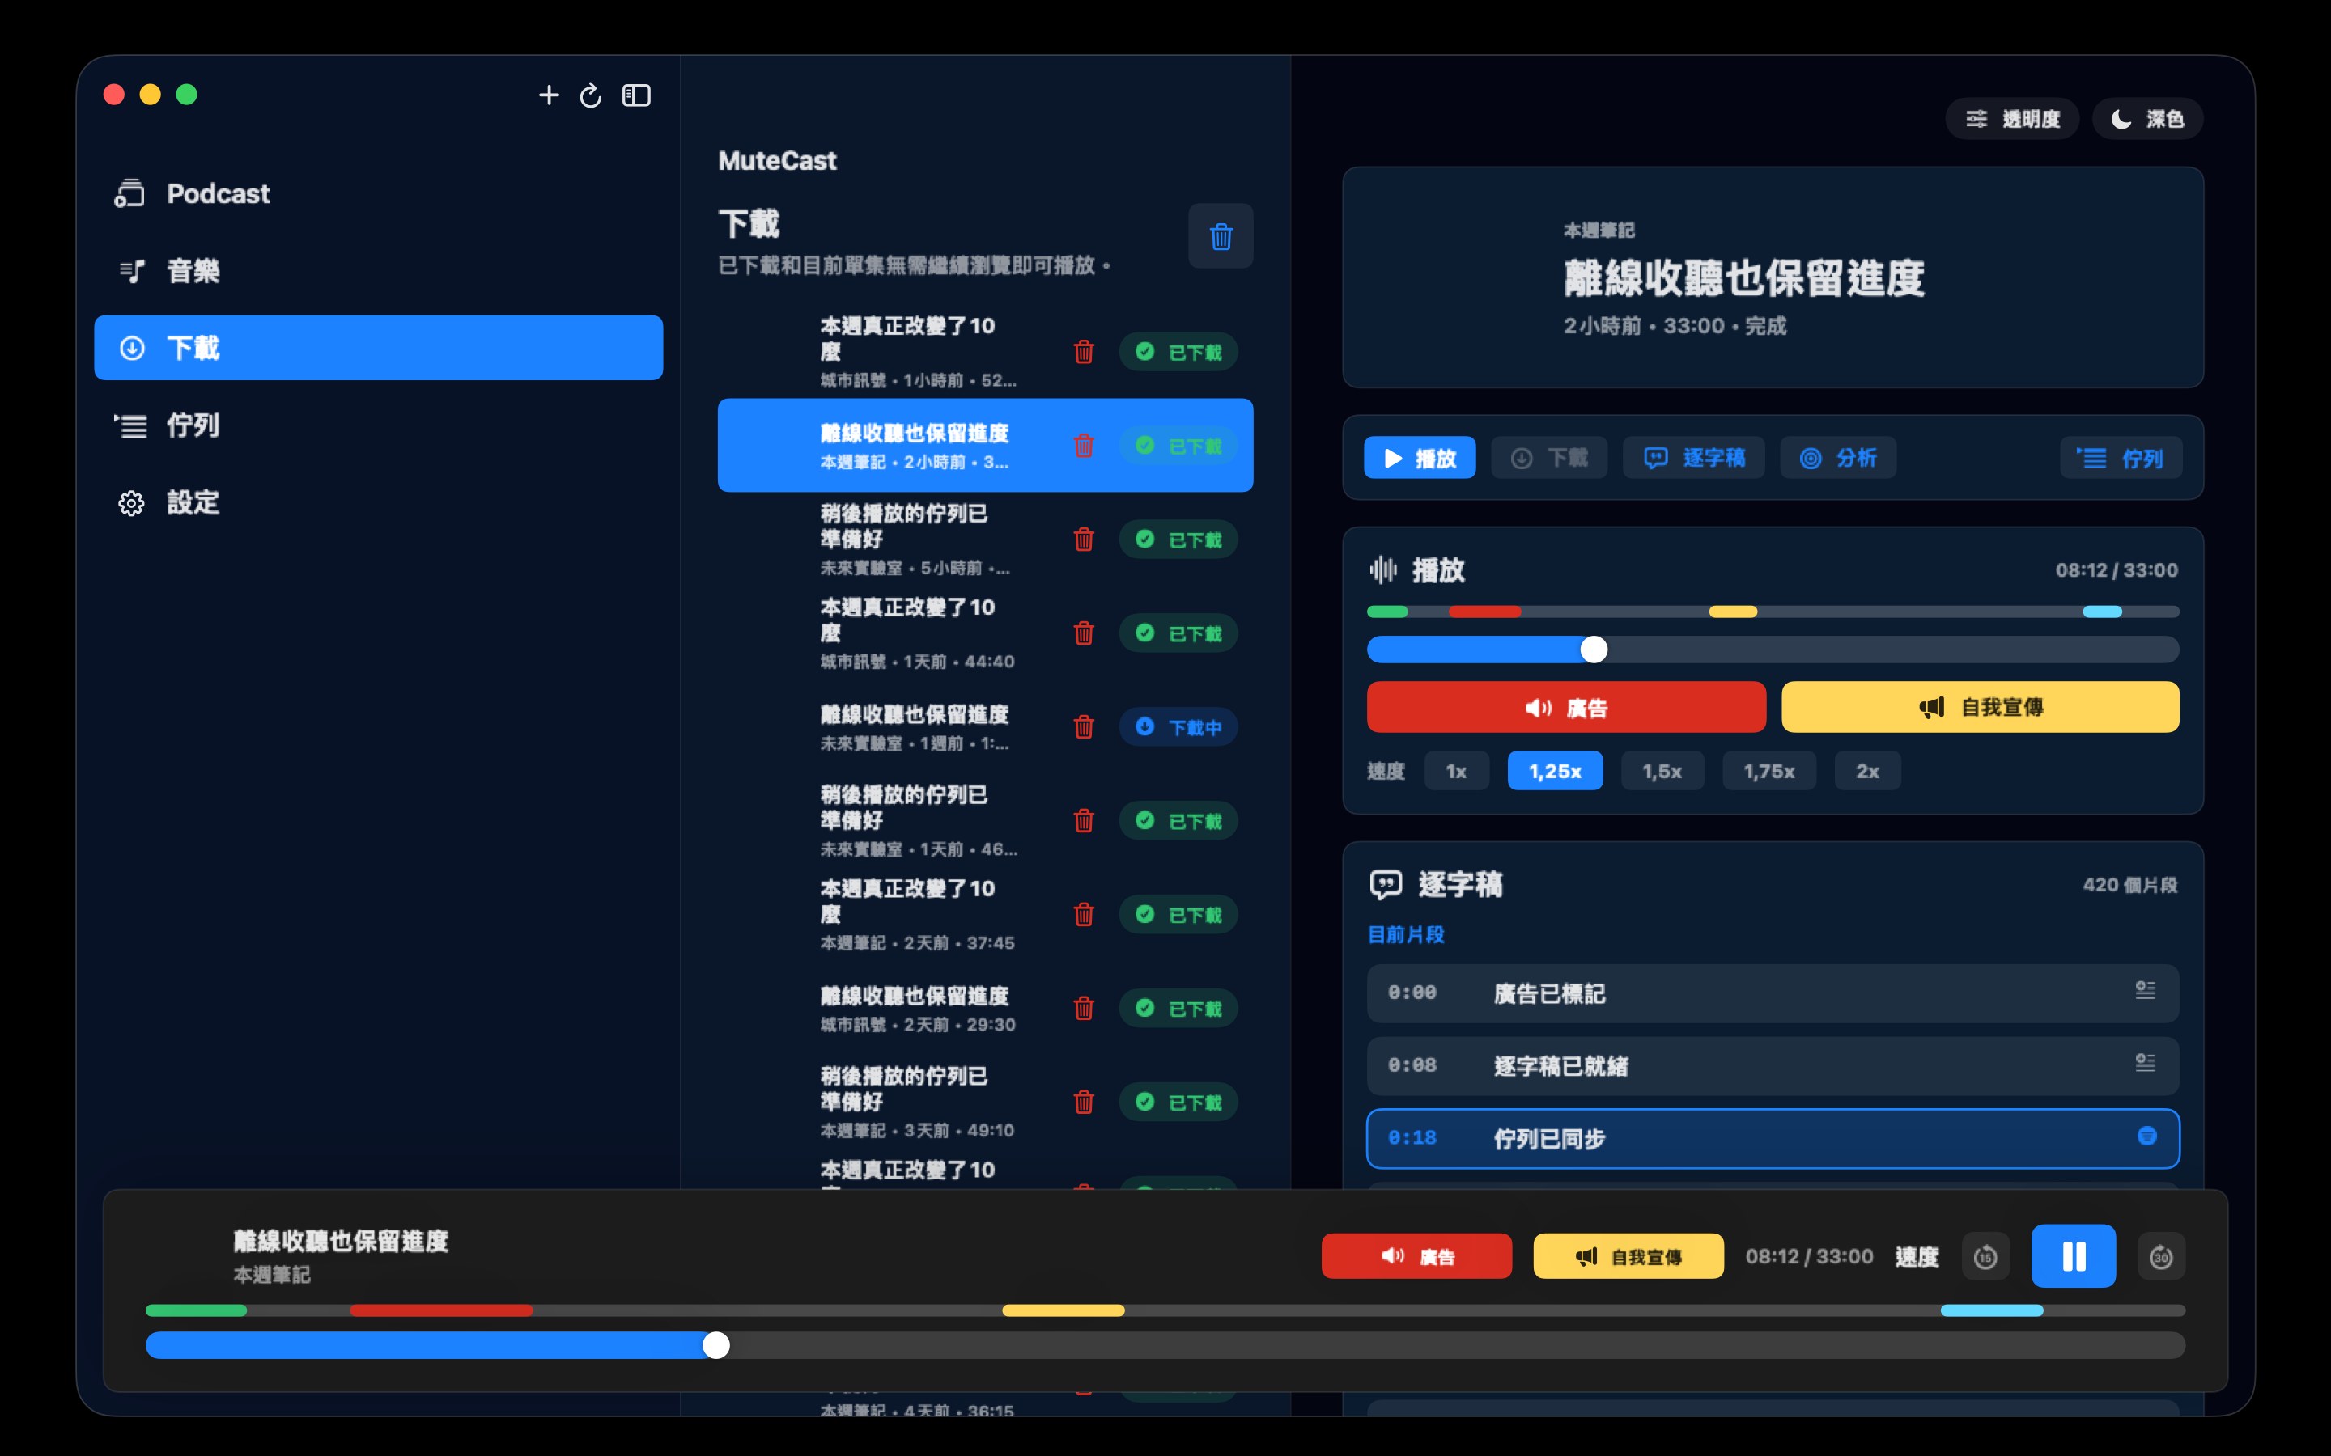Image resolution: width=2331 pixels, height=1456 pixels.
Task: Click trash icon for 未來實驗室 5小時前 episode
Action: coord(1084,540)
